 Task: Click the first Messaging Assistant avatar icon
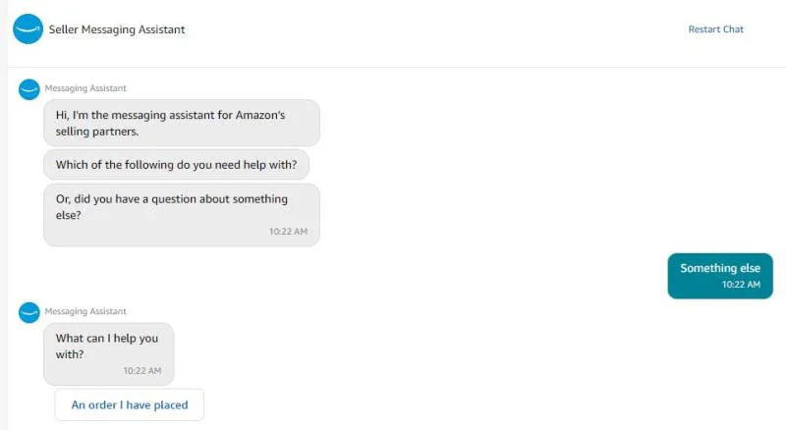29,89
